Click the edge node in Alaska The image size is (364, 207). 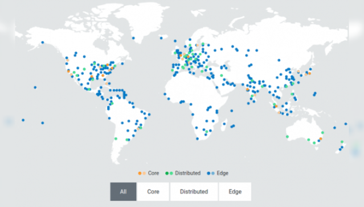43,43
